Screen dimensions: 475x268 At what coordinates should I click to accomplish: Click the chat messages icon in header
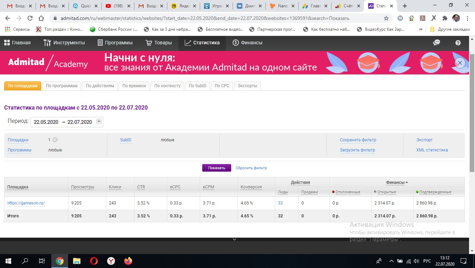point(437,43)
